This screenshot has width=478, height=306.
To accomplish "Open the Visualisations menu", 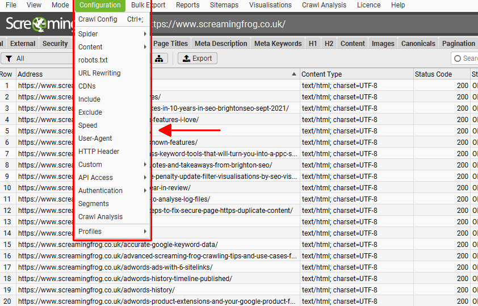I will click(x=270, y=5).
